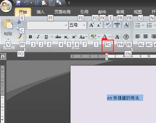The image size is (156, 123).
Task: Open the 页面布局 tab
Action: tap(63, 12)
